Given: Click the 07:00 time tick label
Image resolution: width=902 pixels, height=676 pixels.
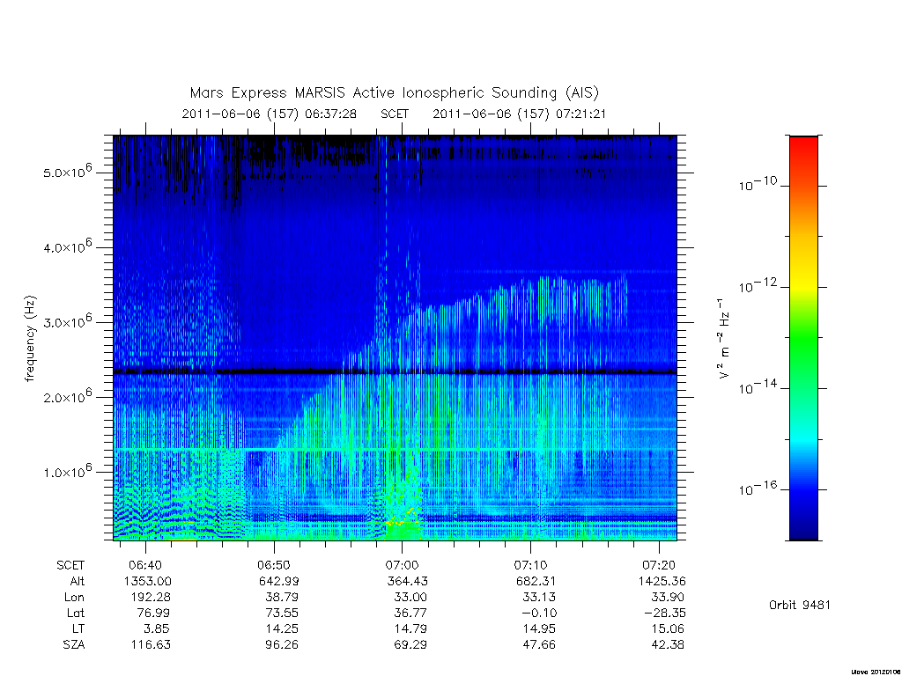Looking at the screenshot, I should coord(402,565).
